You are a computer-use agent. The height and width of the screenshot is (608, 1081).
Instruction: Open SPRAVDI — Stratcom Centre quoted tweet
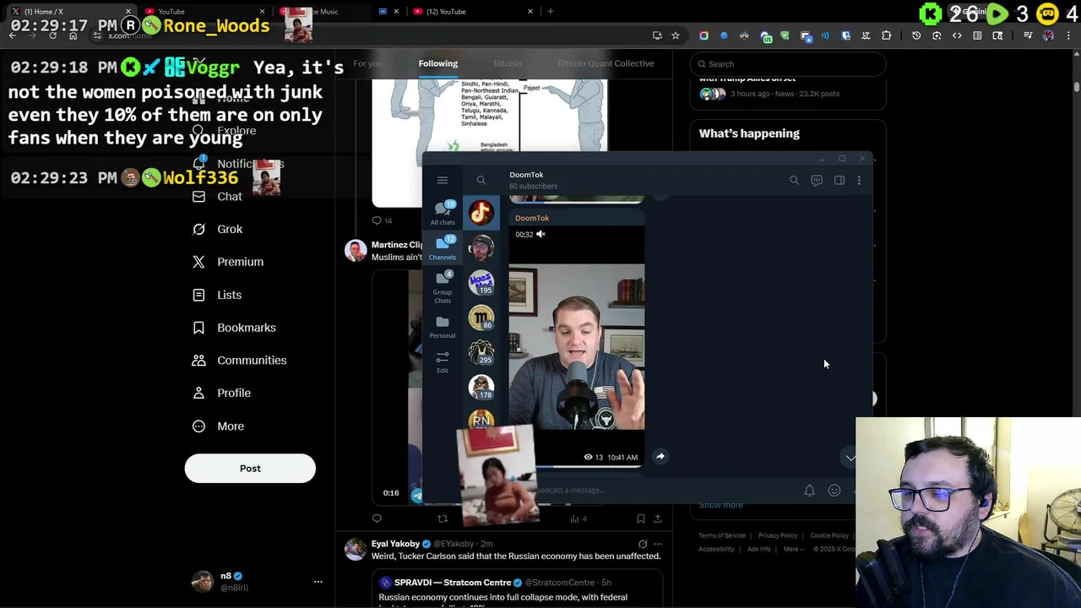pyautogui.click(x=516, y=589)
